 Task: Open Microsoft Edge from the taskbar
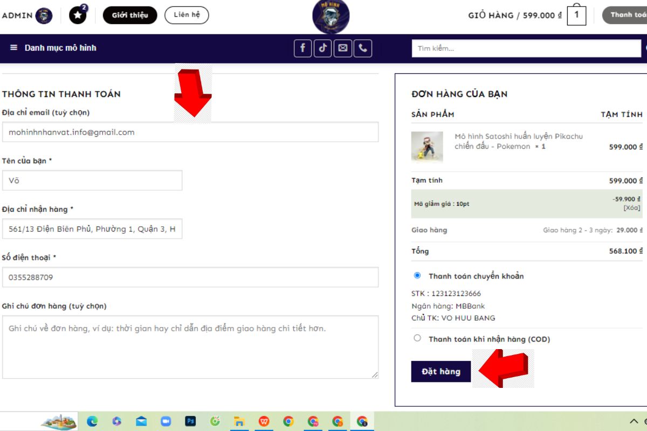tap(92, 421)
